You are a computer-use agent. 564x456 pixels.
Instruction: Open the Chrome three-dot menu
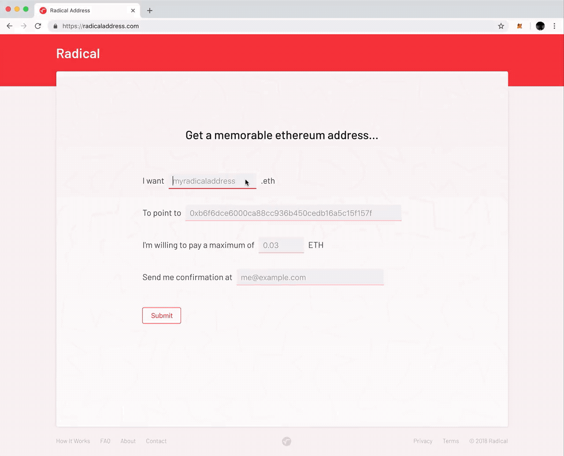click(x=554, y=26)
